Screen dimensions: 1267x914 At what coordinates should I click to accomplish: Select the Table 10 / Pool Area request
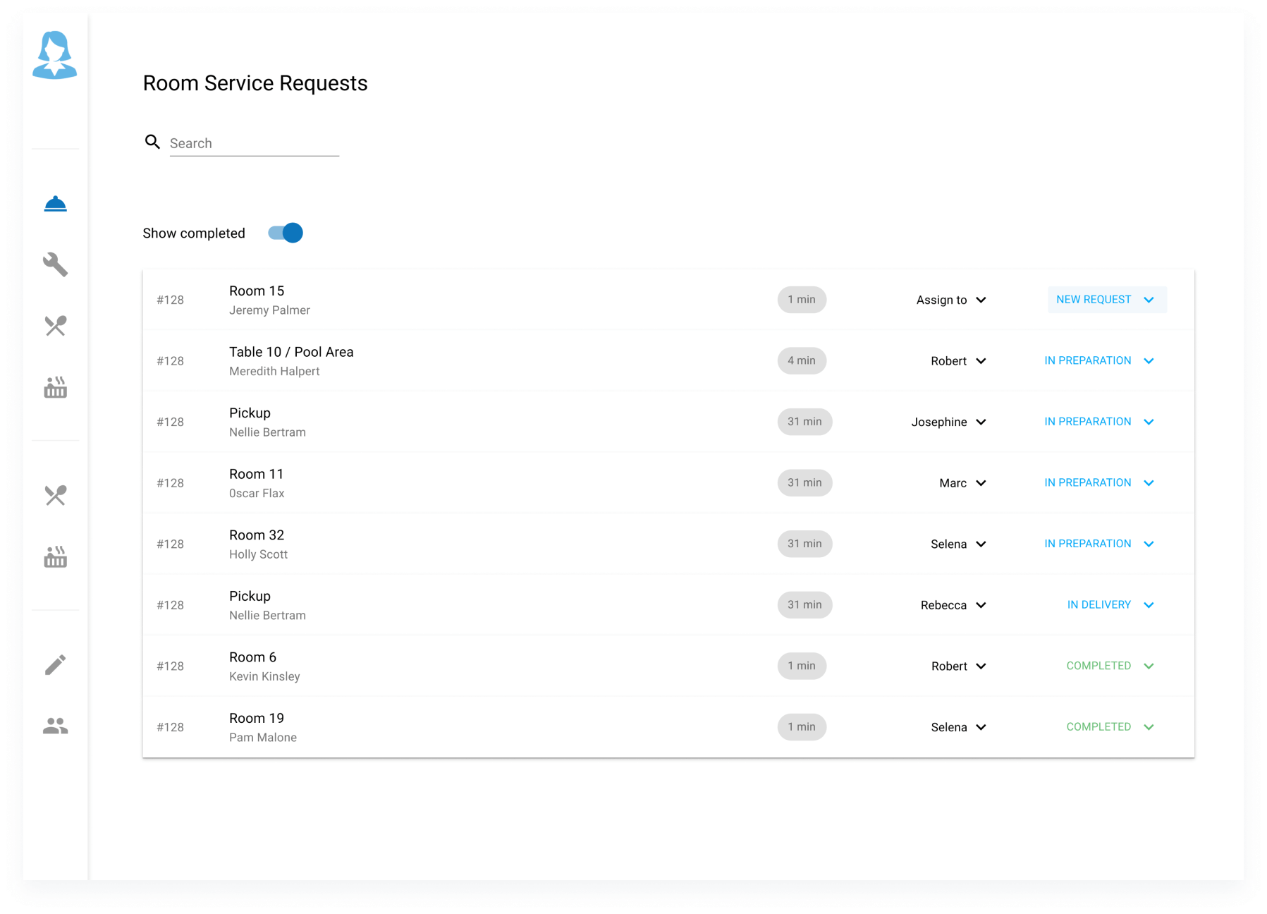tap(291, 352)
